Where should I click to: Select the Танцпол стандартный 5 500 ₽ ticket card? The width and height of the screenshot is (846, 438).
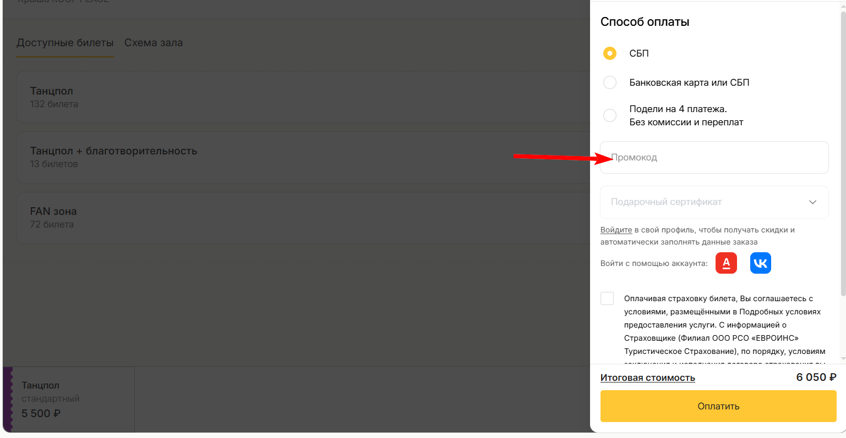tap(69, 400)
